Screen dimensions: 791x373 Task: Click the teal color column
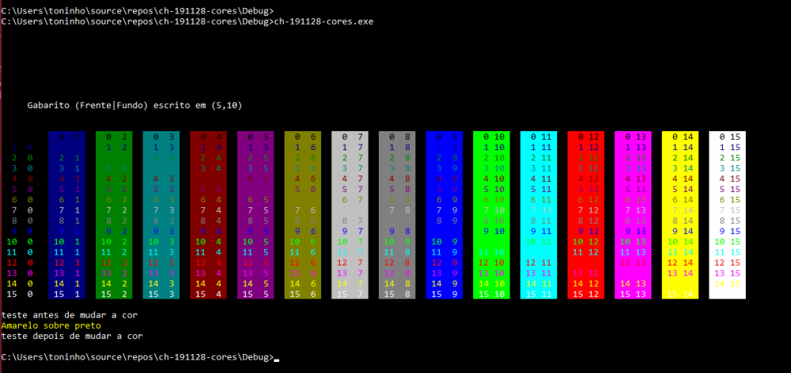click(161, 215)
